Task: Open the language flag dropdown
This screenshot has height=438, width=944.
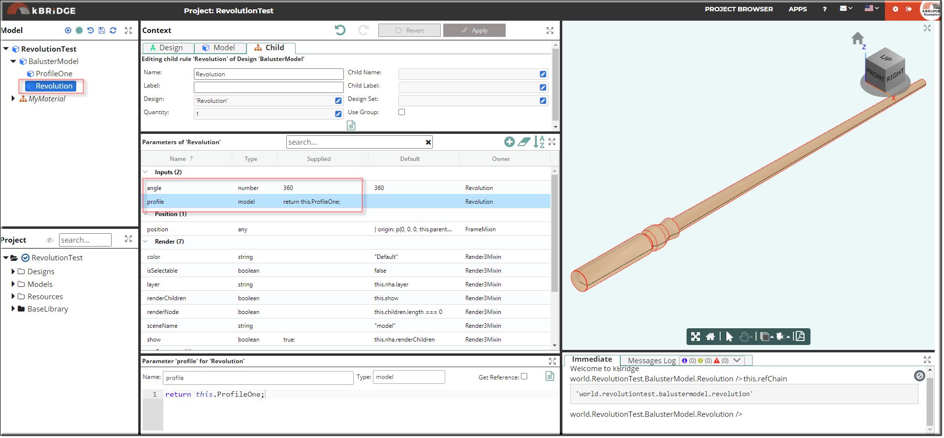Action: pos(872,8)
